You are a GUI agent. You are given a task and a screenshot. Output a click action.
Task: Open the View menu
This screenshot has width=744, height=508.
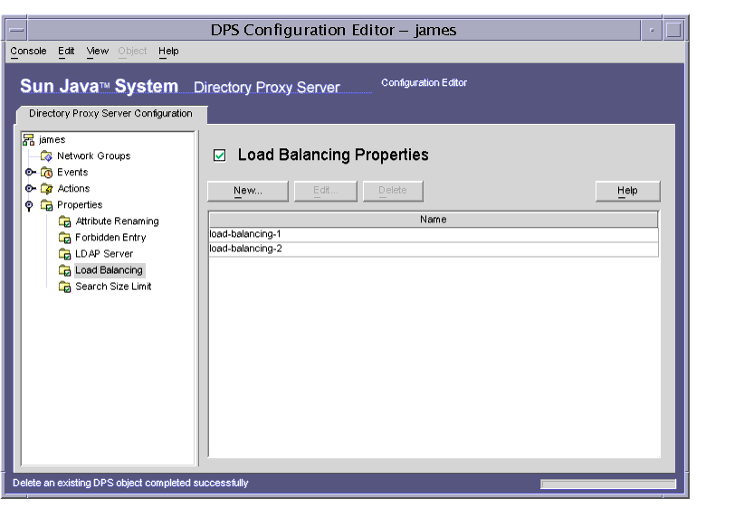click(x=97, y=52)
